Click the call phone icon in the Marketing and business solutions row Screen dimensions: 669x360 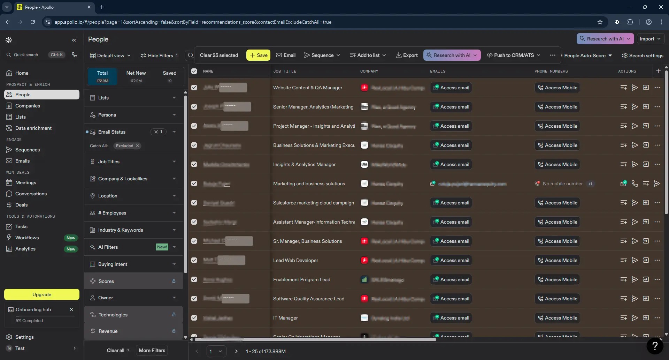coord(635,183)
